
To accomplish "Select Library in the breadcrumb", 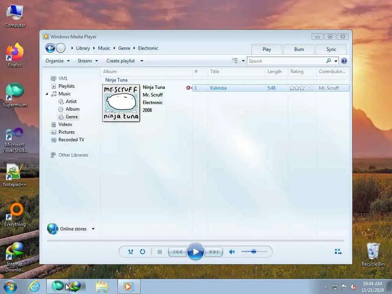I will (x=83, y=48).
